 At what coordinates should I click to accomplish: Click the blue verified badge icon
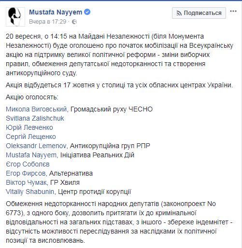coord(87,12)
